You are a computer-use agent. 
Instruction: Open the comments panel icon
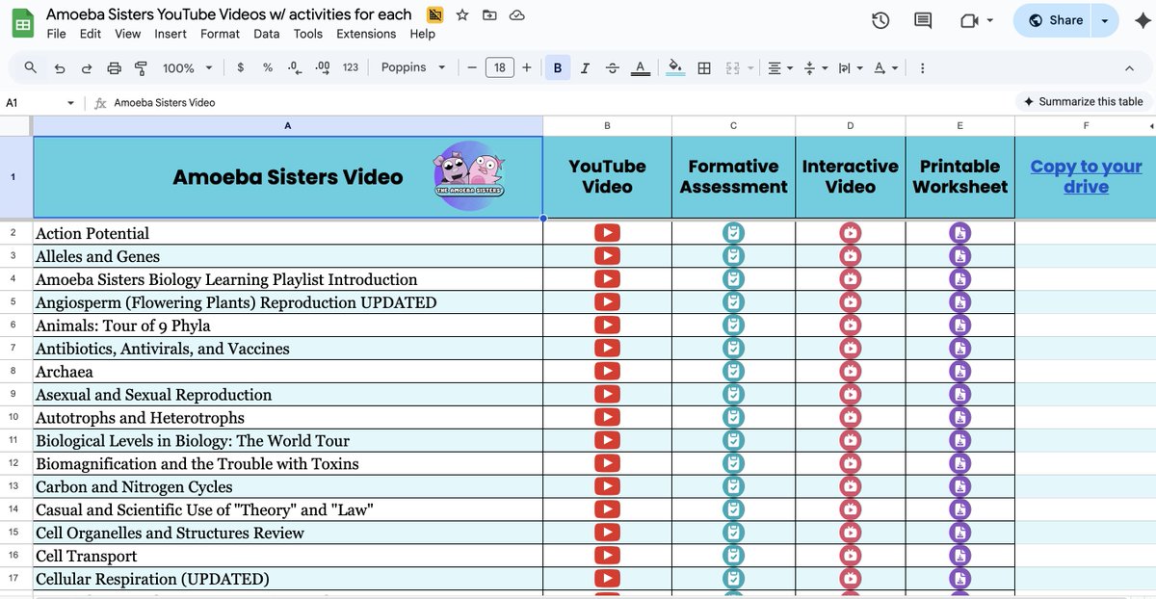coord(923,21)
